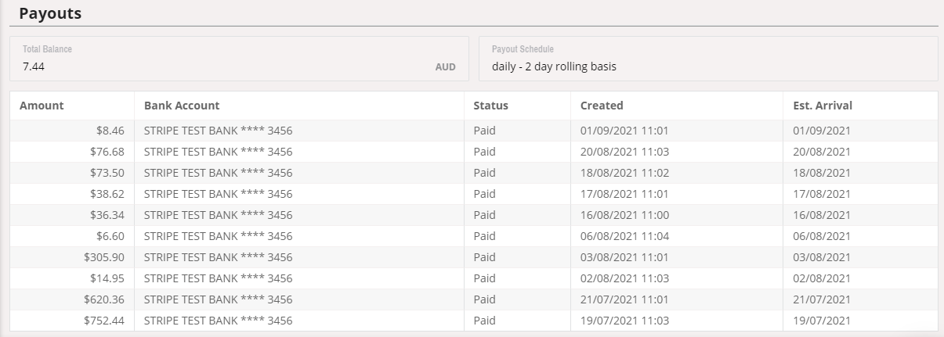
Task: Open the $752.44 payout entry
Action: pyautogui.click(x=474, y=321)
